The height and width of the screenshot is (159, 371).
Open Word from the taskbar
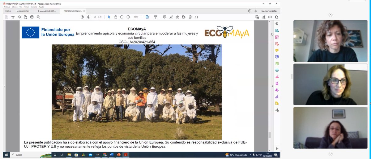pyautogui.click(x=112, y=155)
